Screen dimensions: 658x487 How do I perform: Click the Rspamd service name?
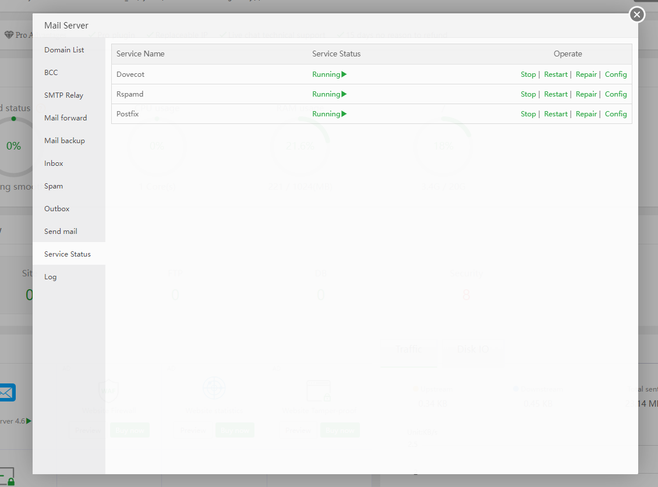pyautogui.click(x=130, y=94)
